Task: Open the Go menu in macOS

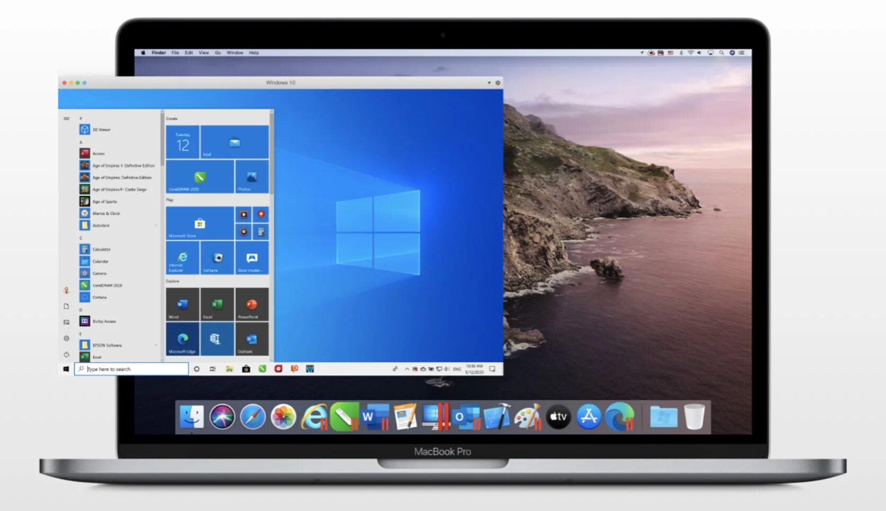Action: tap(218, 52)
